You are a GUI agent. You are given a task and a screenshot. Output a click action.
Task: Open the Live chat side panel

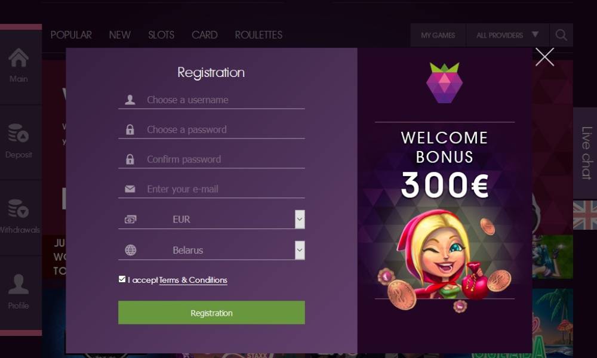585,153
